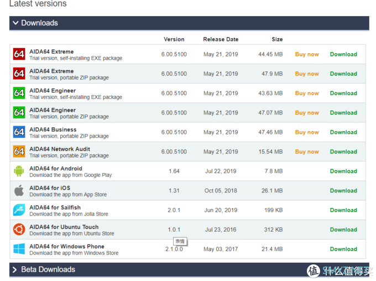
Task: Download AIDA64 for Android
Action: (x=343, y=171)
